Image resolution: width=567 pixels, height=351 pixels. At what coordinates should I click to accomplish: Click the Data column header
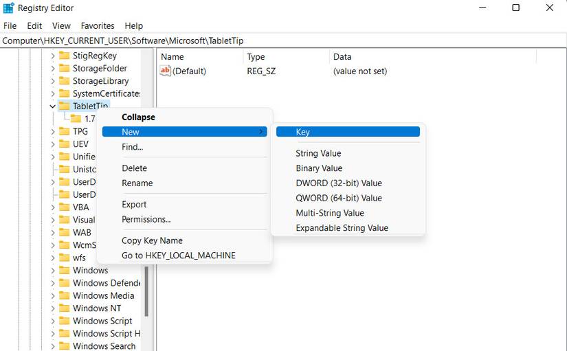(433, 57)
